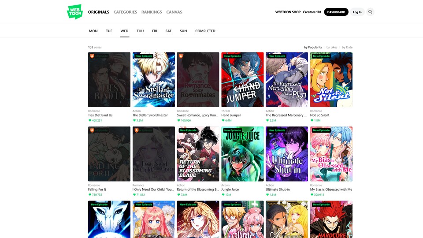Open the Ultimate Shut-in cover
The height and width of the screenshot is (238, 423).
tap(287, 154)
